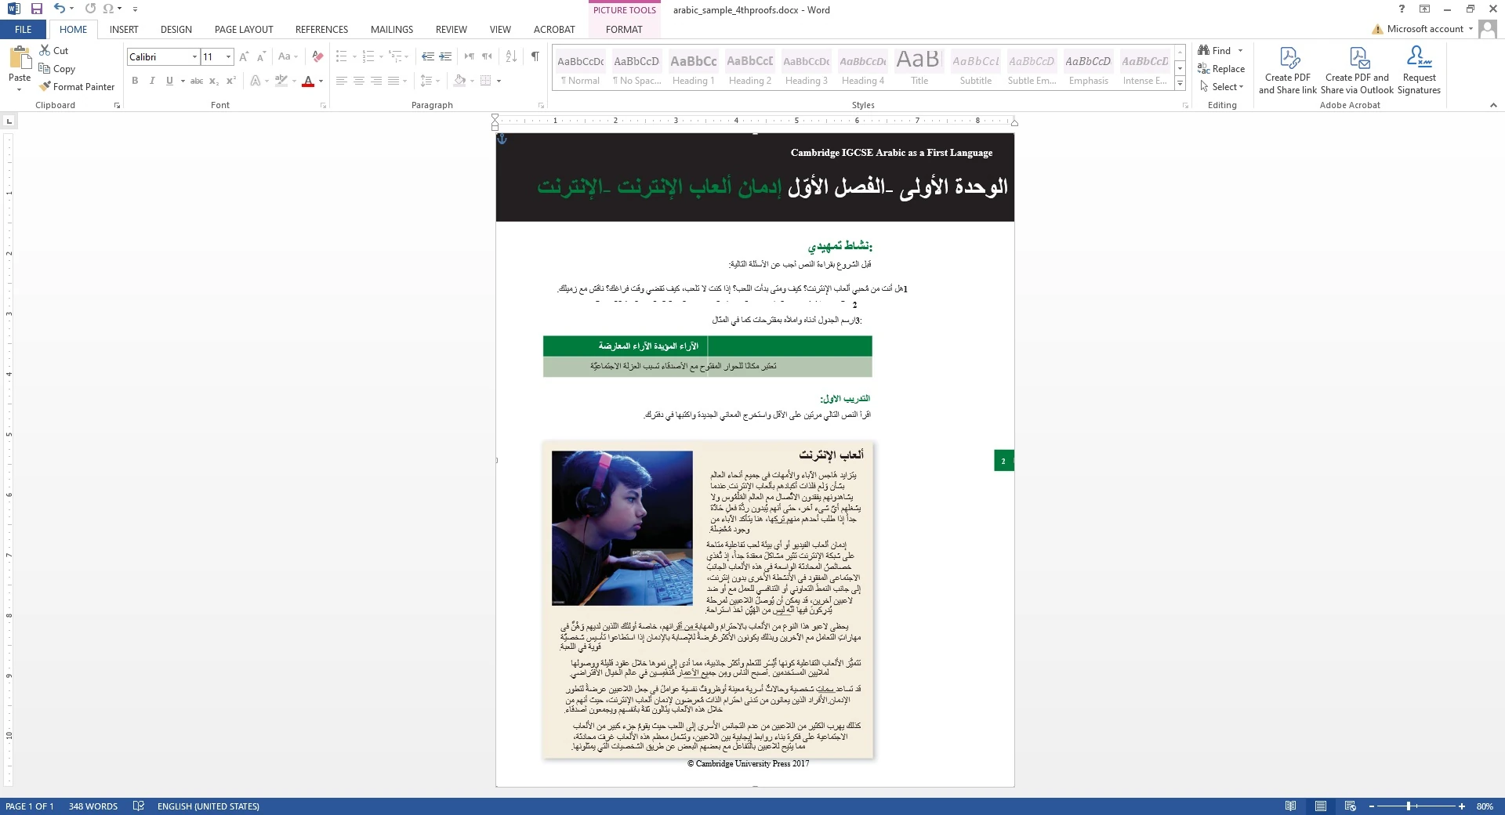Zoom out with the minus button
1505x815 pixels.
1372,806
